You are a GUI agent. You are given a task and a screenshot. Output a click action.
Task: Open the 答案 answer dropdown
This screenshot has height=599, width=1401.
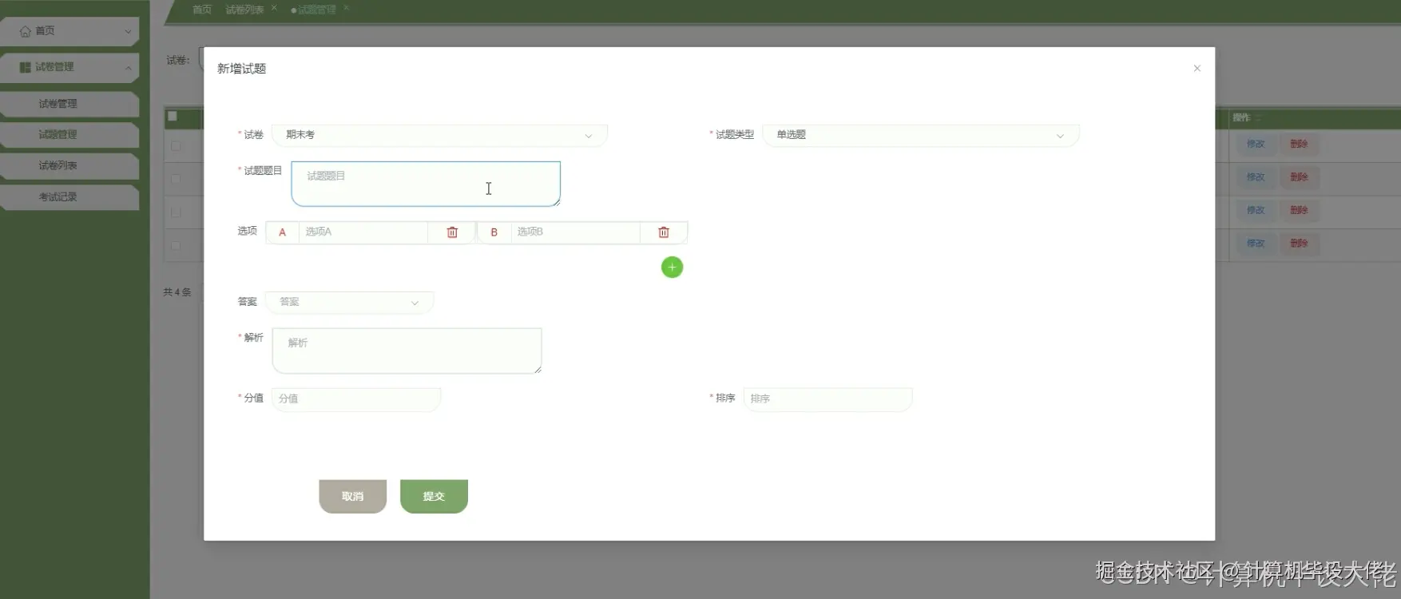coord(349,302)
